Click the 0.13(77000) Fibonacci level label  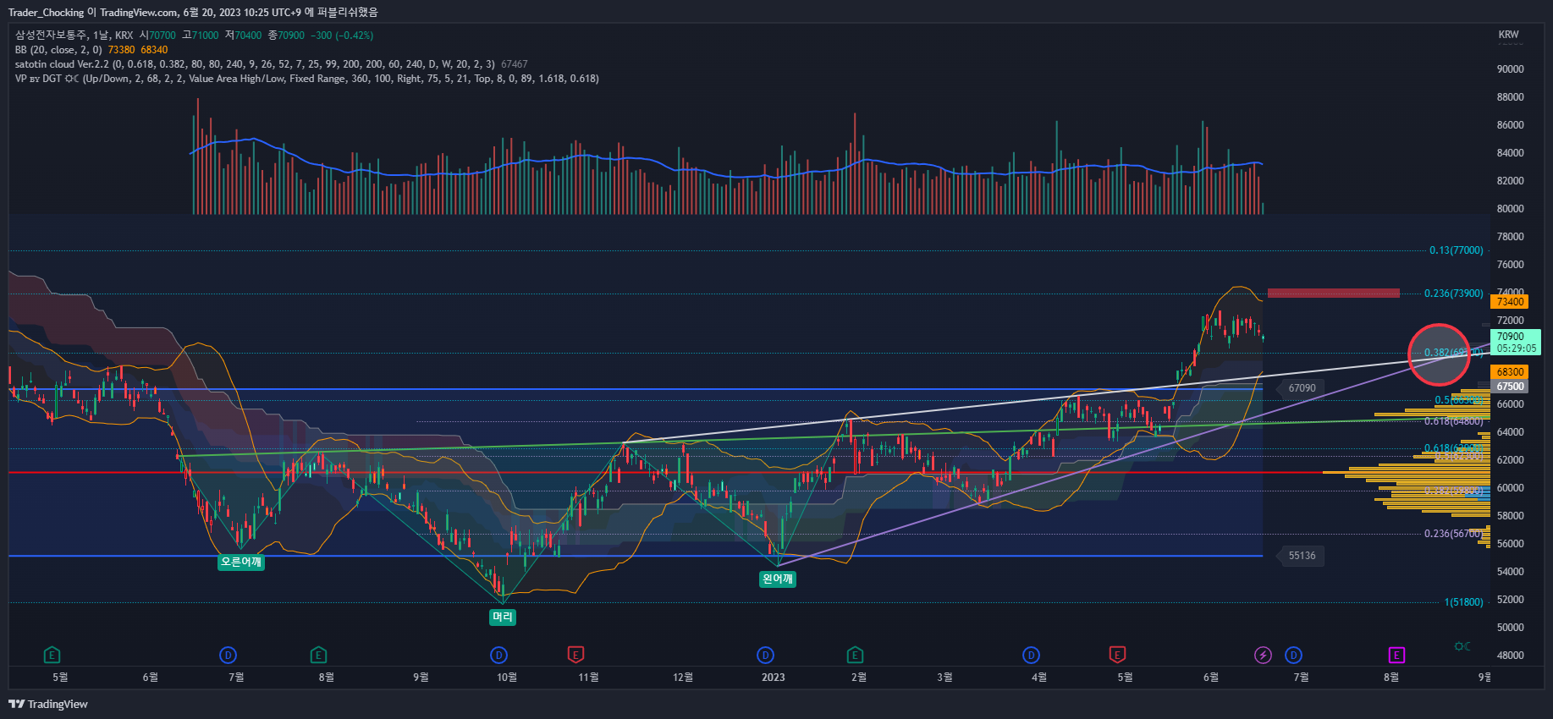[x=1456, y=250]
